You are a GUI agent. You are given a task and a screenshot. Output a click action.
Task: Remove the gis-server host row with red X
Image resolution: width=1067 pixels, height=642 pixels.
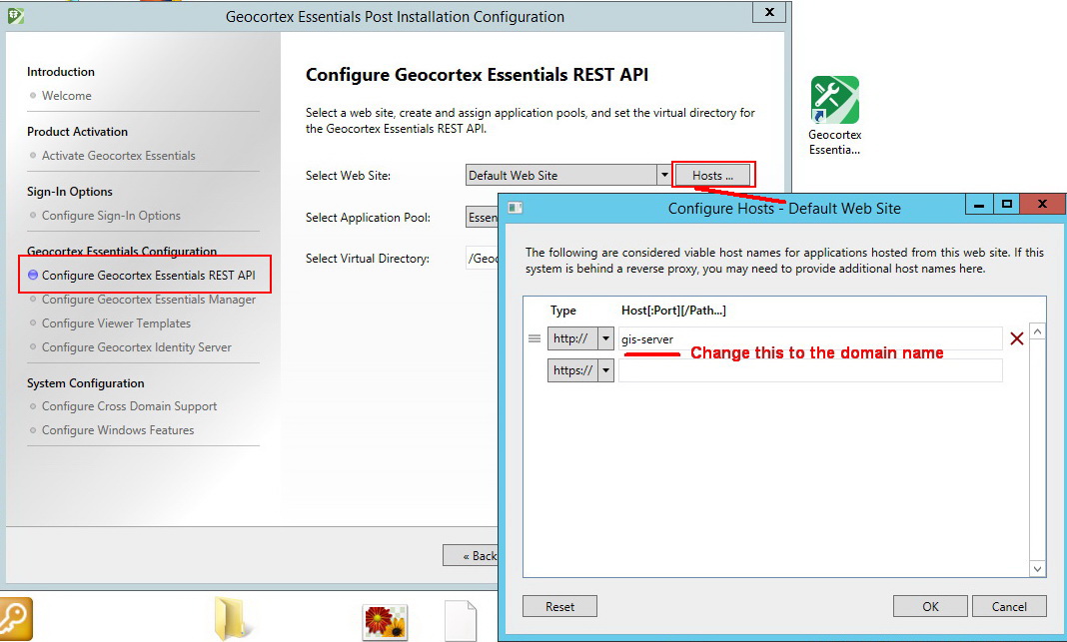pos(1017,338)
